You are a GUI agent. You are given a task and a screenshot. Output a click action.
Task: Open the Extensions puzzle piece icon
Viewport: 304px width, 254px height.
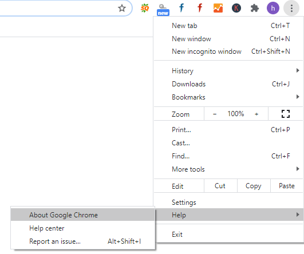pyautogui.click(x=254, y=8)
